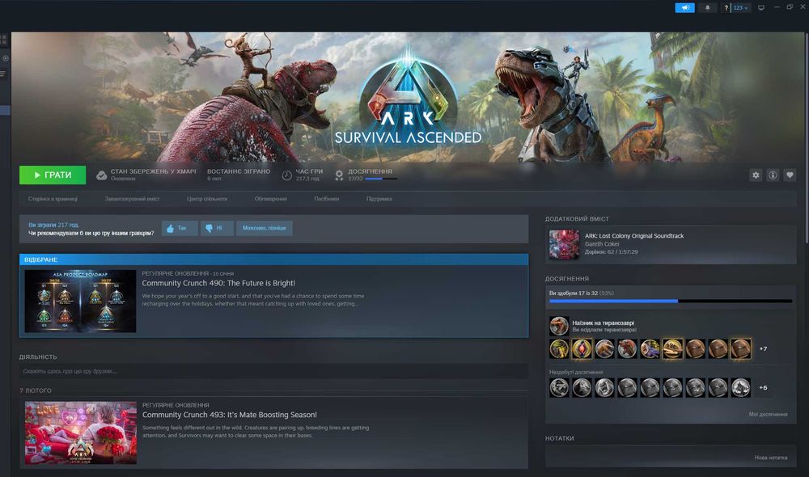Select the first locked achievement icon
Viewport: 809px width, 477px height.
(559, 387)
